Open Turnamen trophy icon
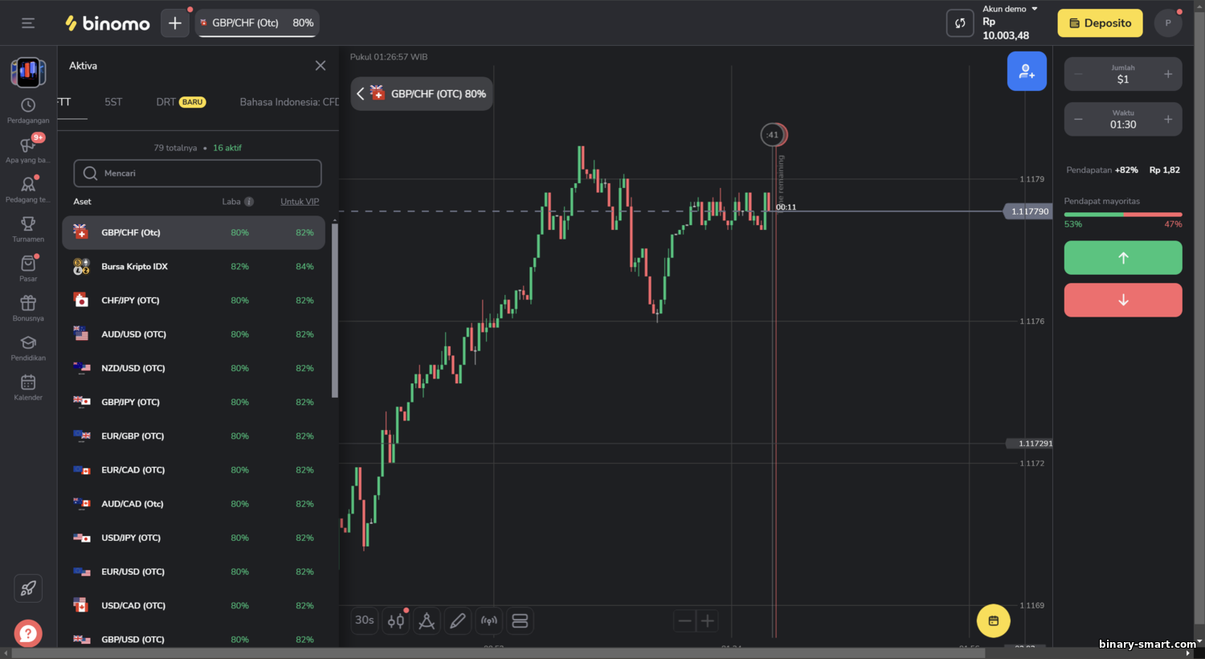The width and height of the screenshot is (1205, 659). click(x=28, y=229)
